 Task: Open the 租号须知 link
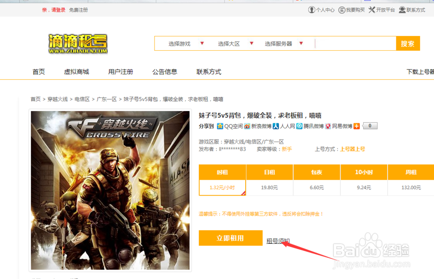pos(278,241)
